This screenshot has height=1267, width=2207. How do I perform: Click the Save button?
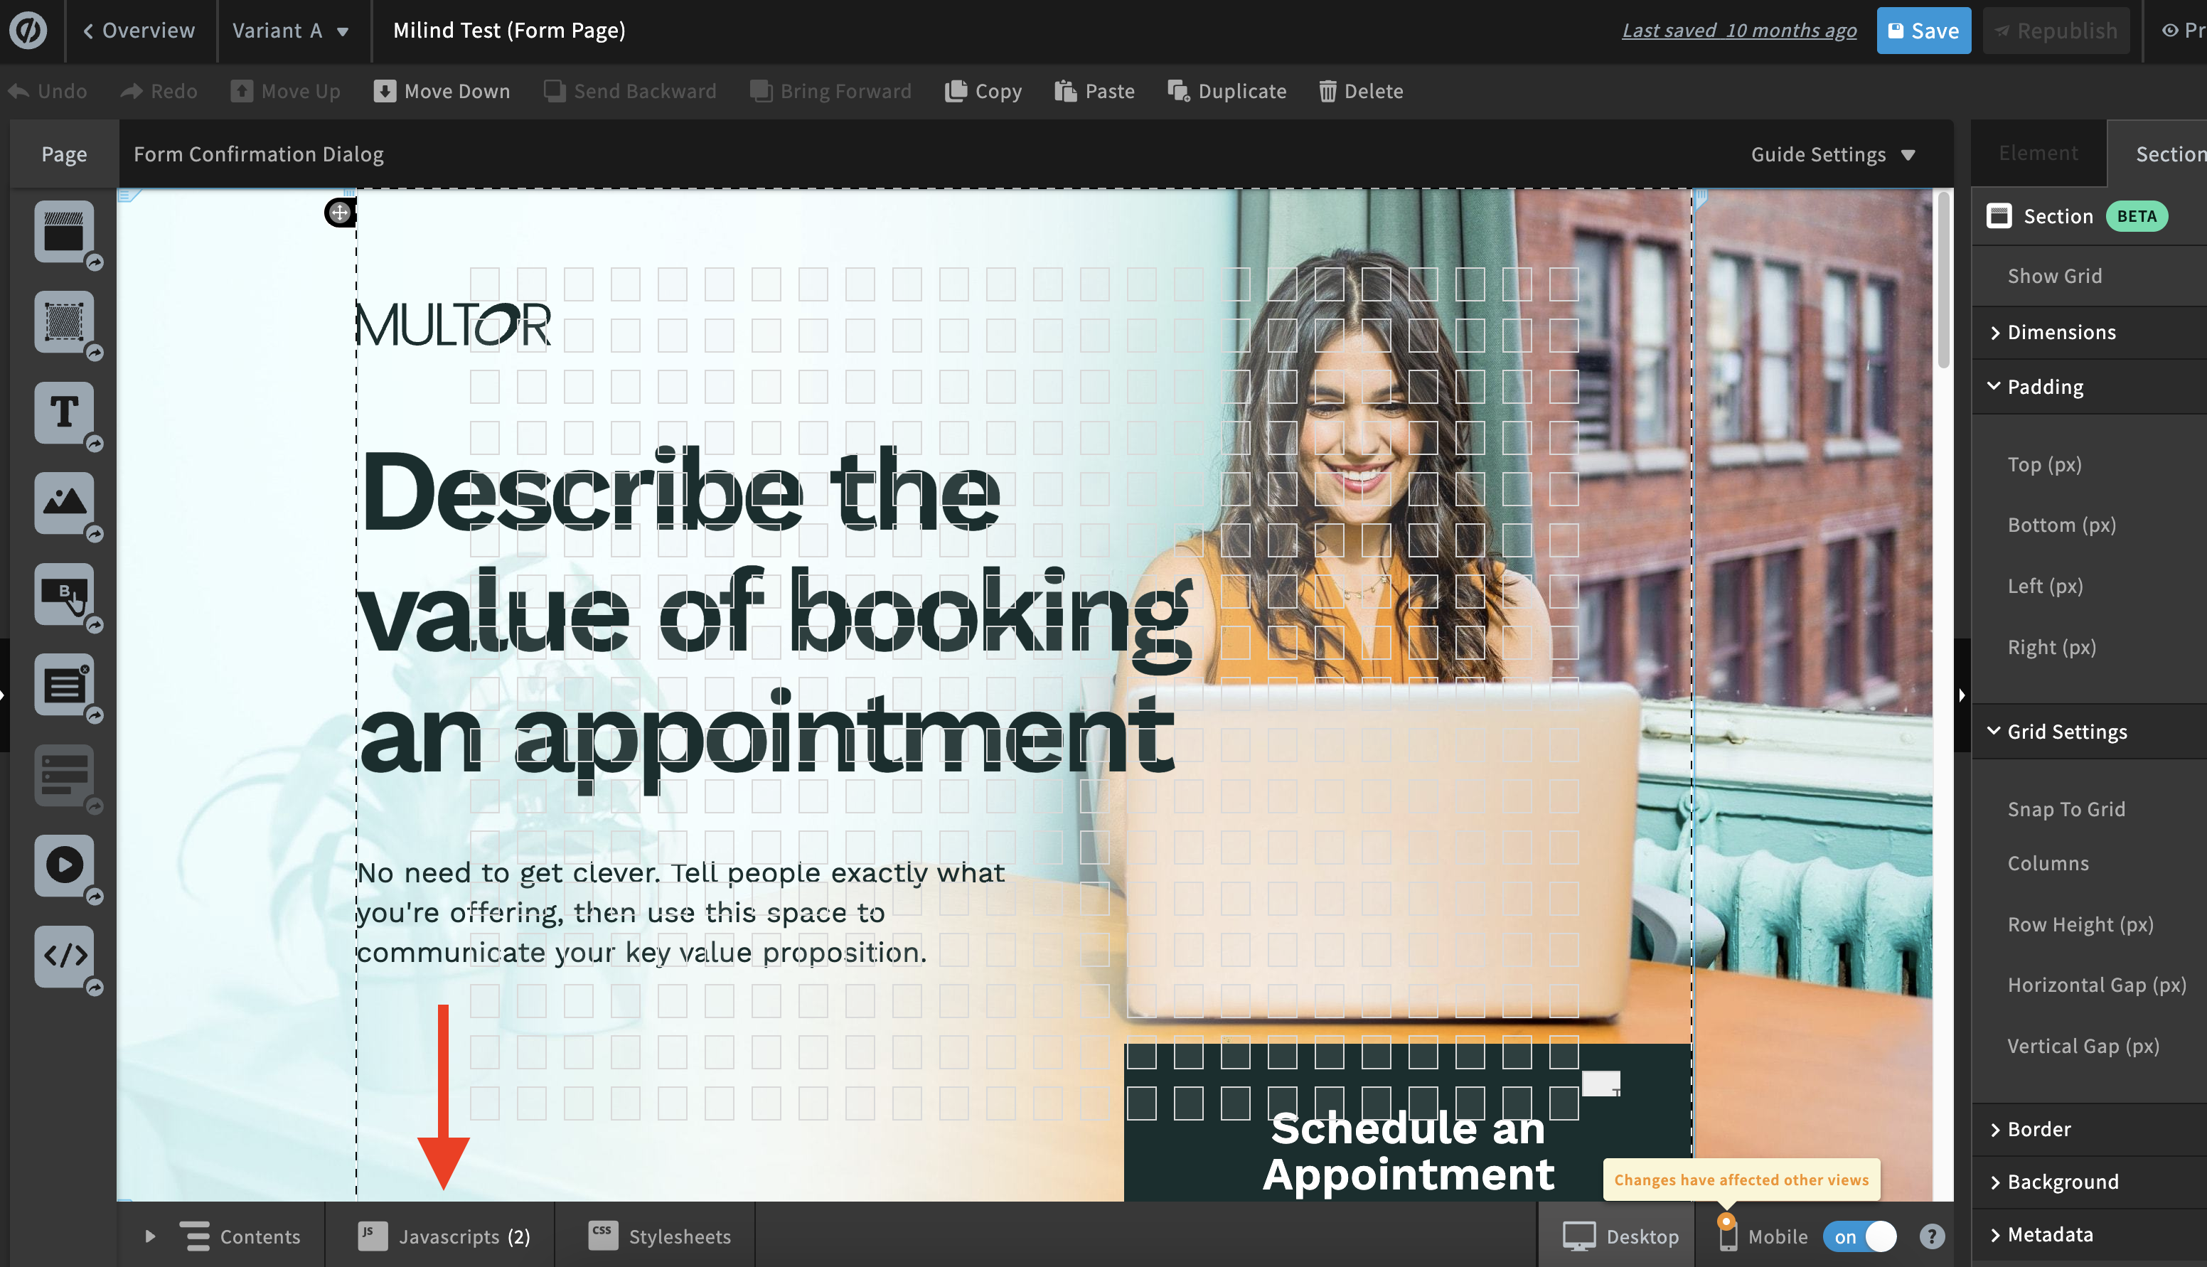coord(1923,31)
